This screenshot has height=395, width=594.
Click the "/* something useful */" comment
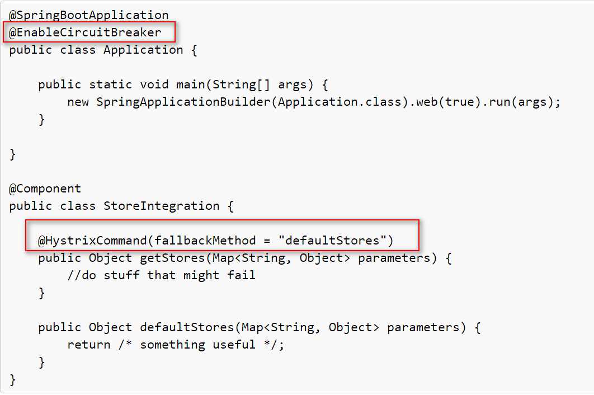tap(201, 345)
